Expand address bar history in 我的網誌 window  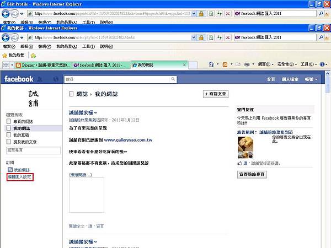194,37
